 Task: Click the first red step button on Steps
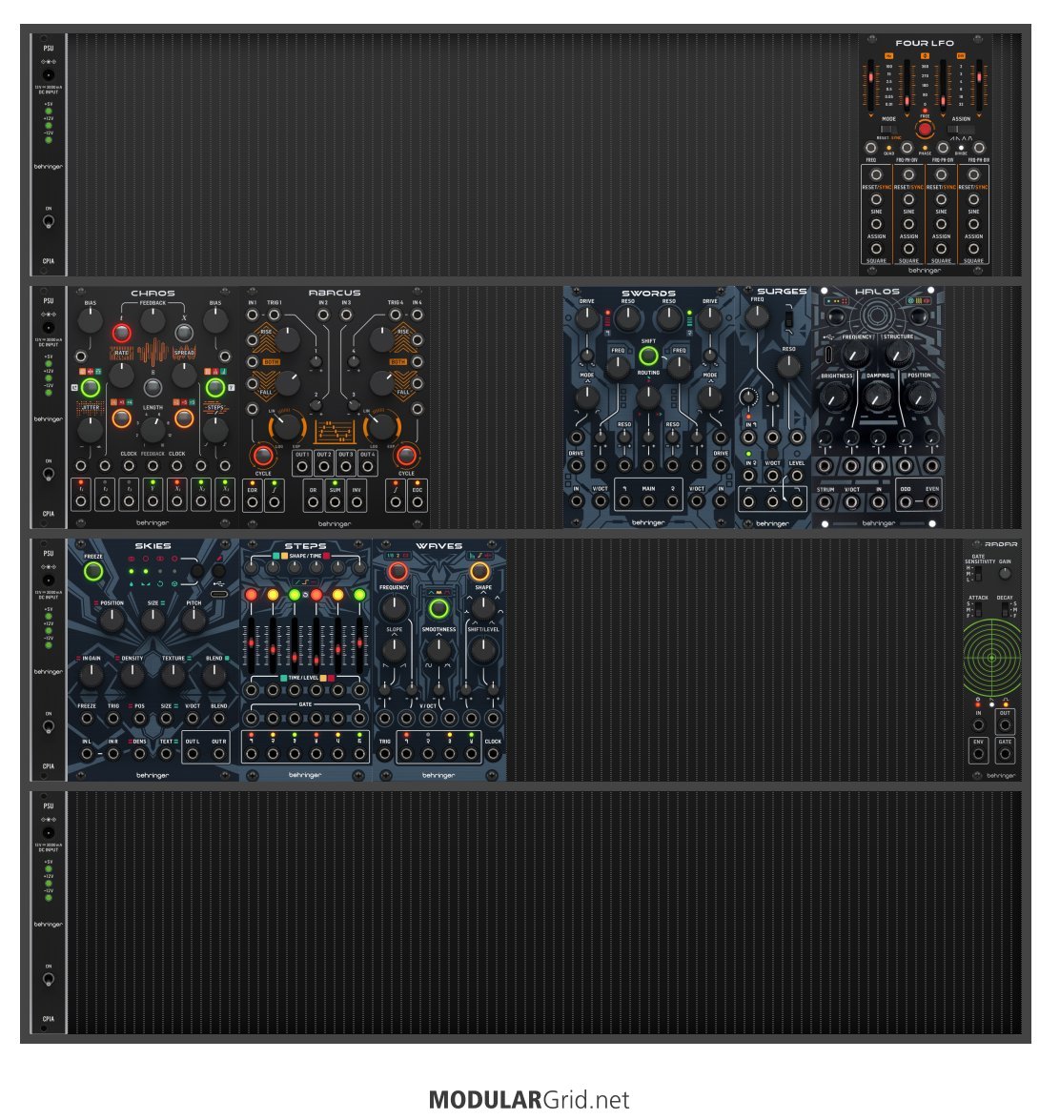(x=252, y=594)
